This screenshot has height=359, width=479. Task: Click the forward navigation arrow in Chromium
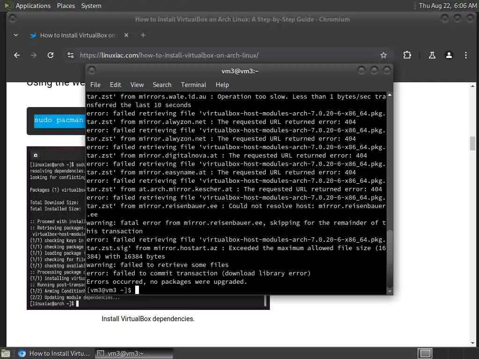(x=34, y=55)
